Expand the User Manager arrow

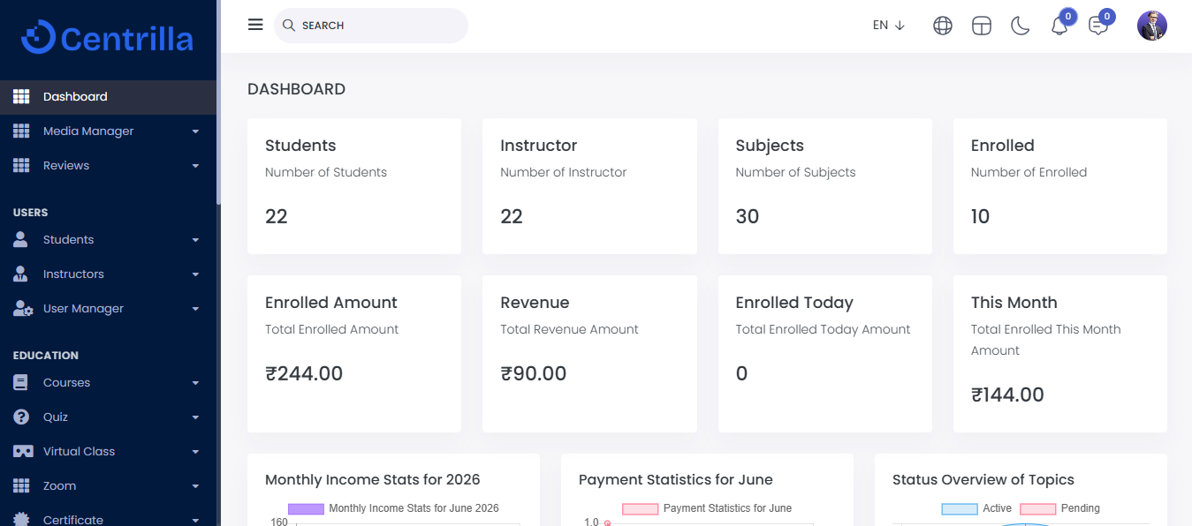coord(195,309)
